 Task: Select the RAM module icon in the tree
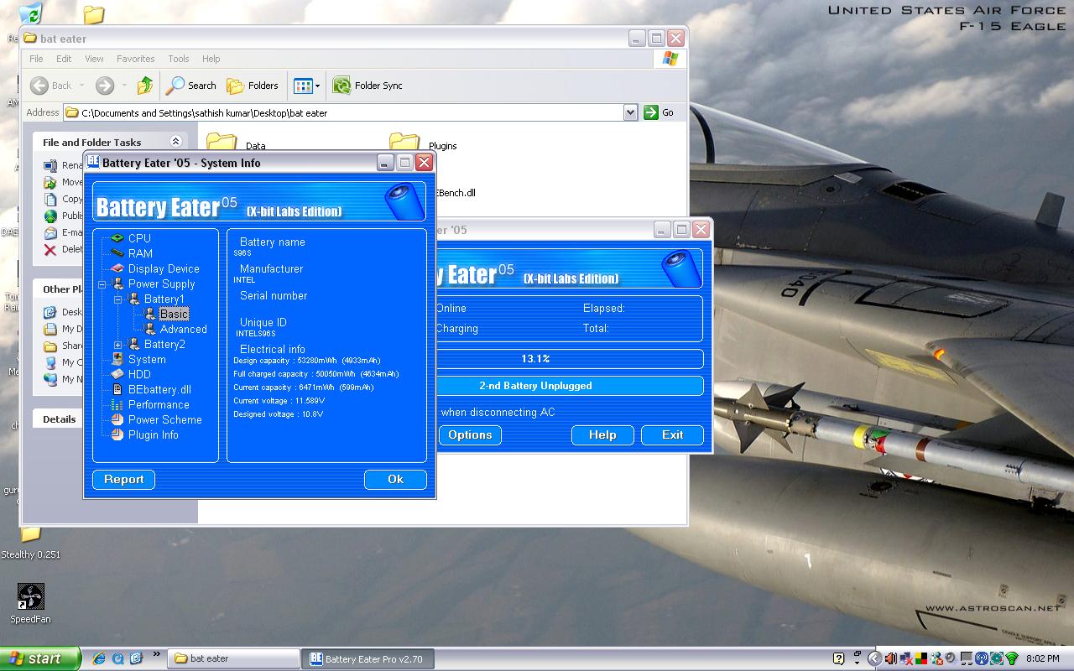[x=117, y=254]
